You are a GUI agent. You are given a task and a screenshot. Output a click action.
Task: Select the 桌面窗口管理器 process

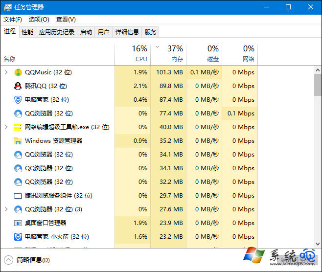click(129, 223)
